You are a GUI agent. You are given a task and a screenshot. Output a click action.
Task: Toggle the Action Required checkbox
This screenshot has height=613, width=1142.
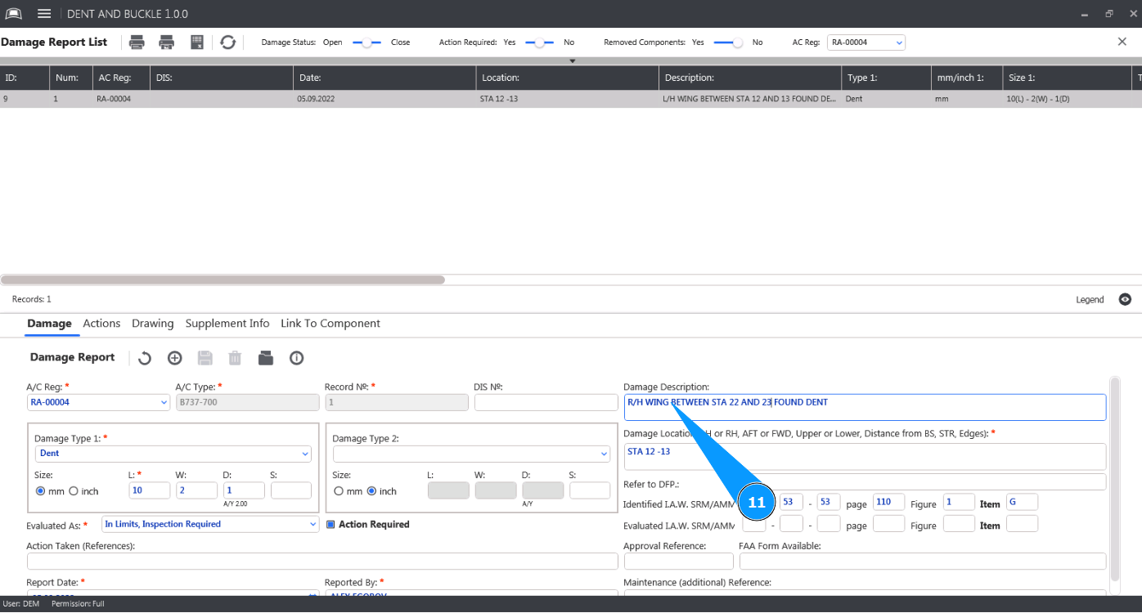click(331, 525)
